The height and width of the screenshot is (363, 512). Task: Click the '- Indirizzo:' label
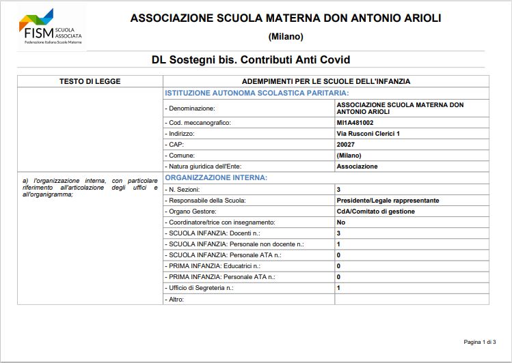tap(179, 134)
